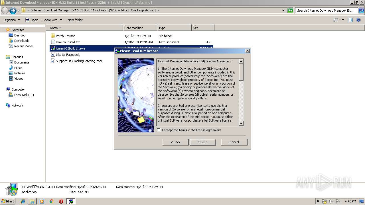Click the clock showing 4:40 PM

click(x=350, y=201)
